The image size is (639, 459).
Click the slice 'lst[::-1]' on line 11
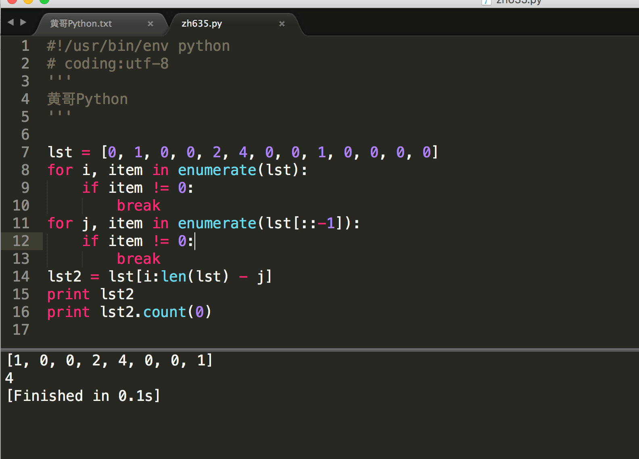click(x=305, y=223)
